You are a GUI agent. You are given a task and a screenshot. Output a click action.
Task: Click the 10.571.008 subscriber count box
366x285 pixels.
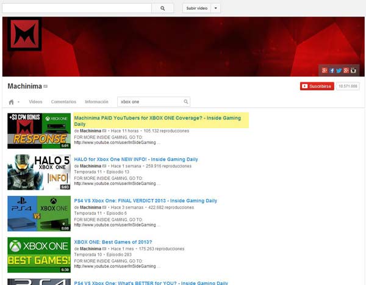(348, 86)
